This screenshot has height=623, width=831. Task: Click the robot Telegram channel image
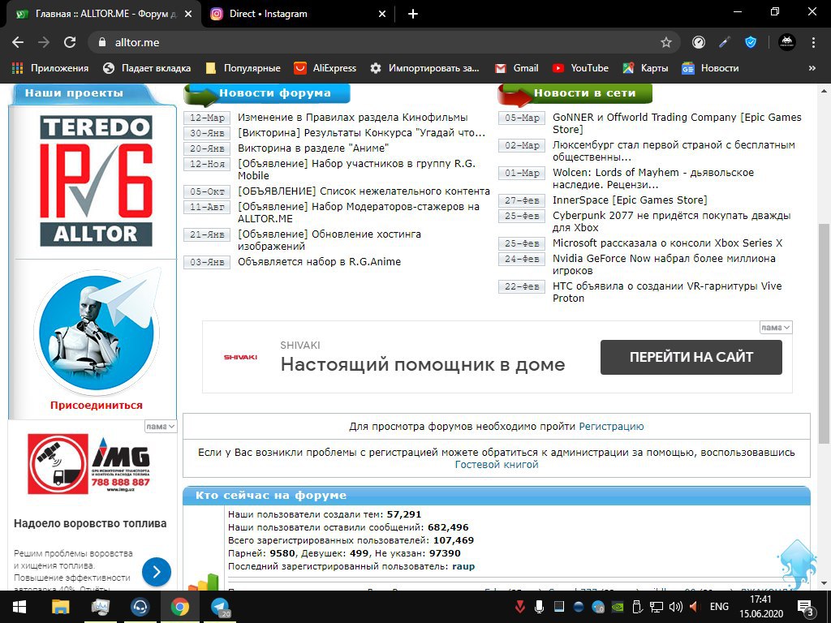[x=97, y=332]
